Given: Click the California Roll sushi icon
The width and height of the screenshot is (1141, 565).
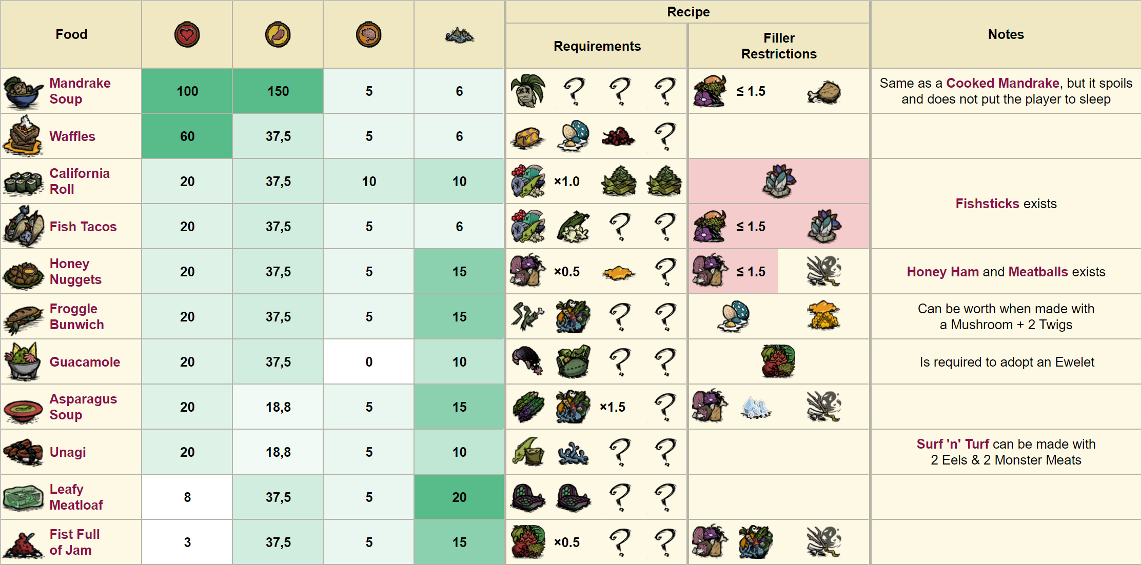Looking at the screenshot, I should click(x=23, y=182).
